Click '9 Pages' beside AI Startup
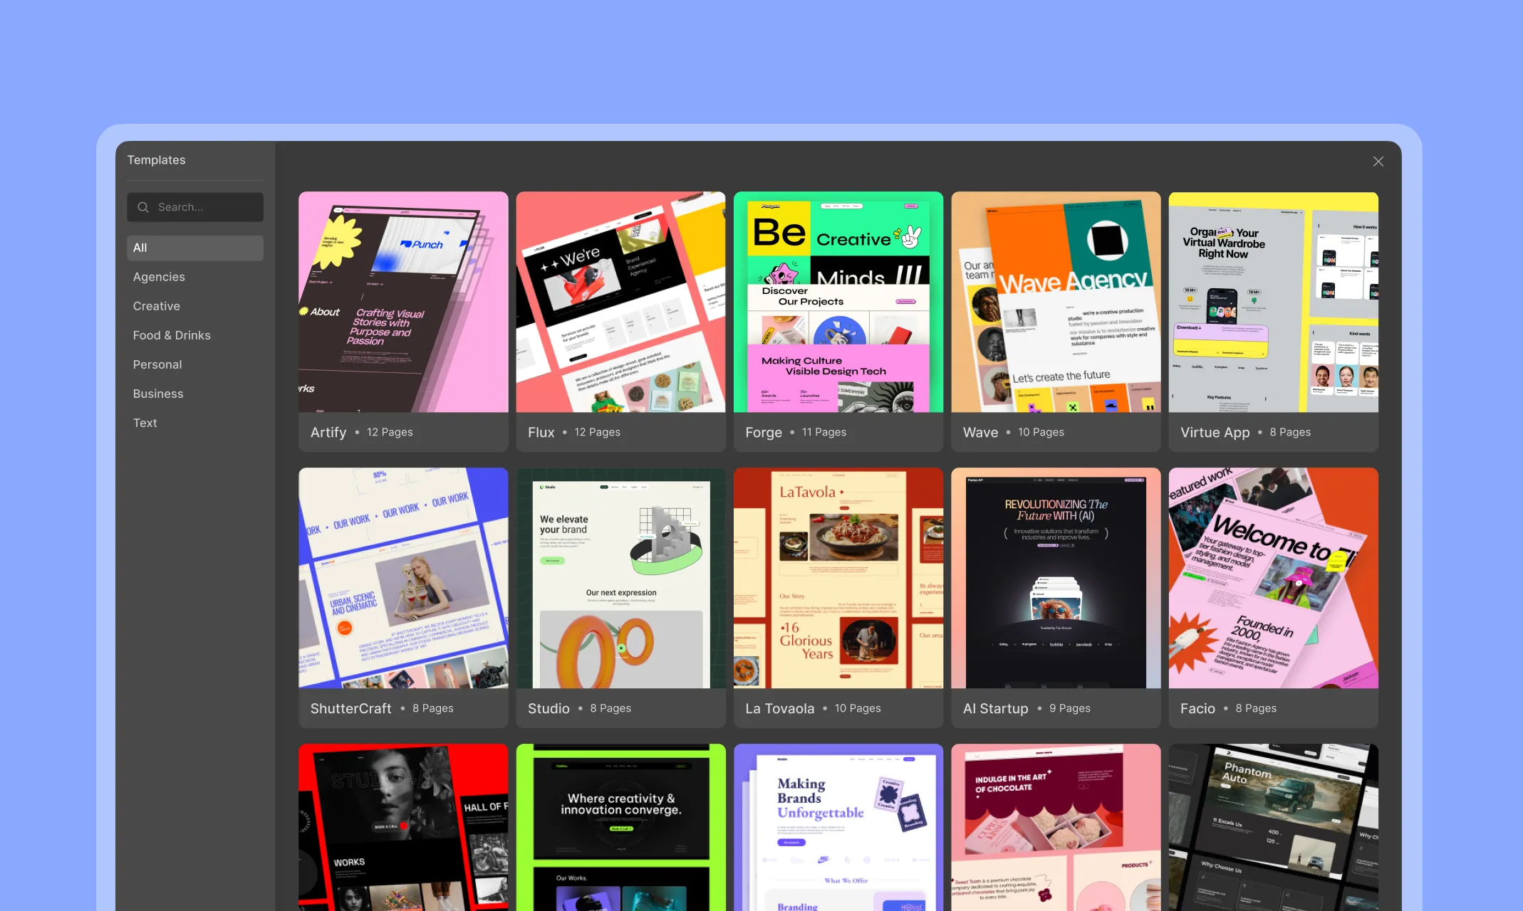The width and height of the screenshot is (1523, 911). click(1070, 708)
